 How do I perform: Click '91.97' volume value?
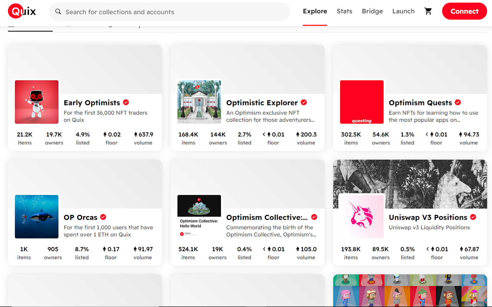[x=145, y=249]
